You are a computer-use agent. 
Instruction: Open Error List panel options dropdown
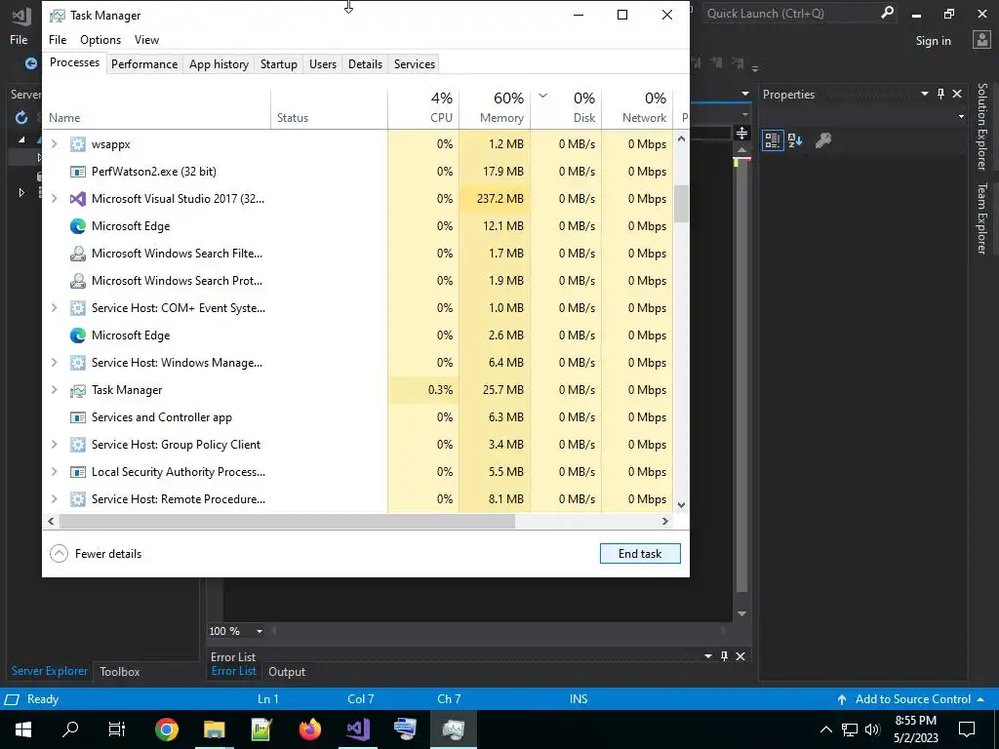(x=708, y=656)
